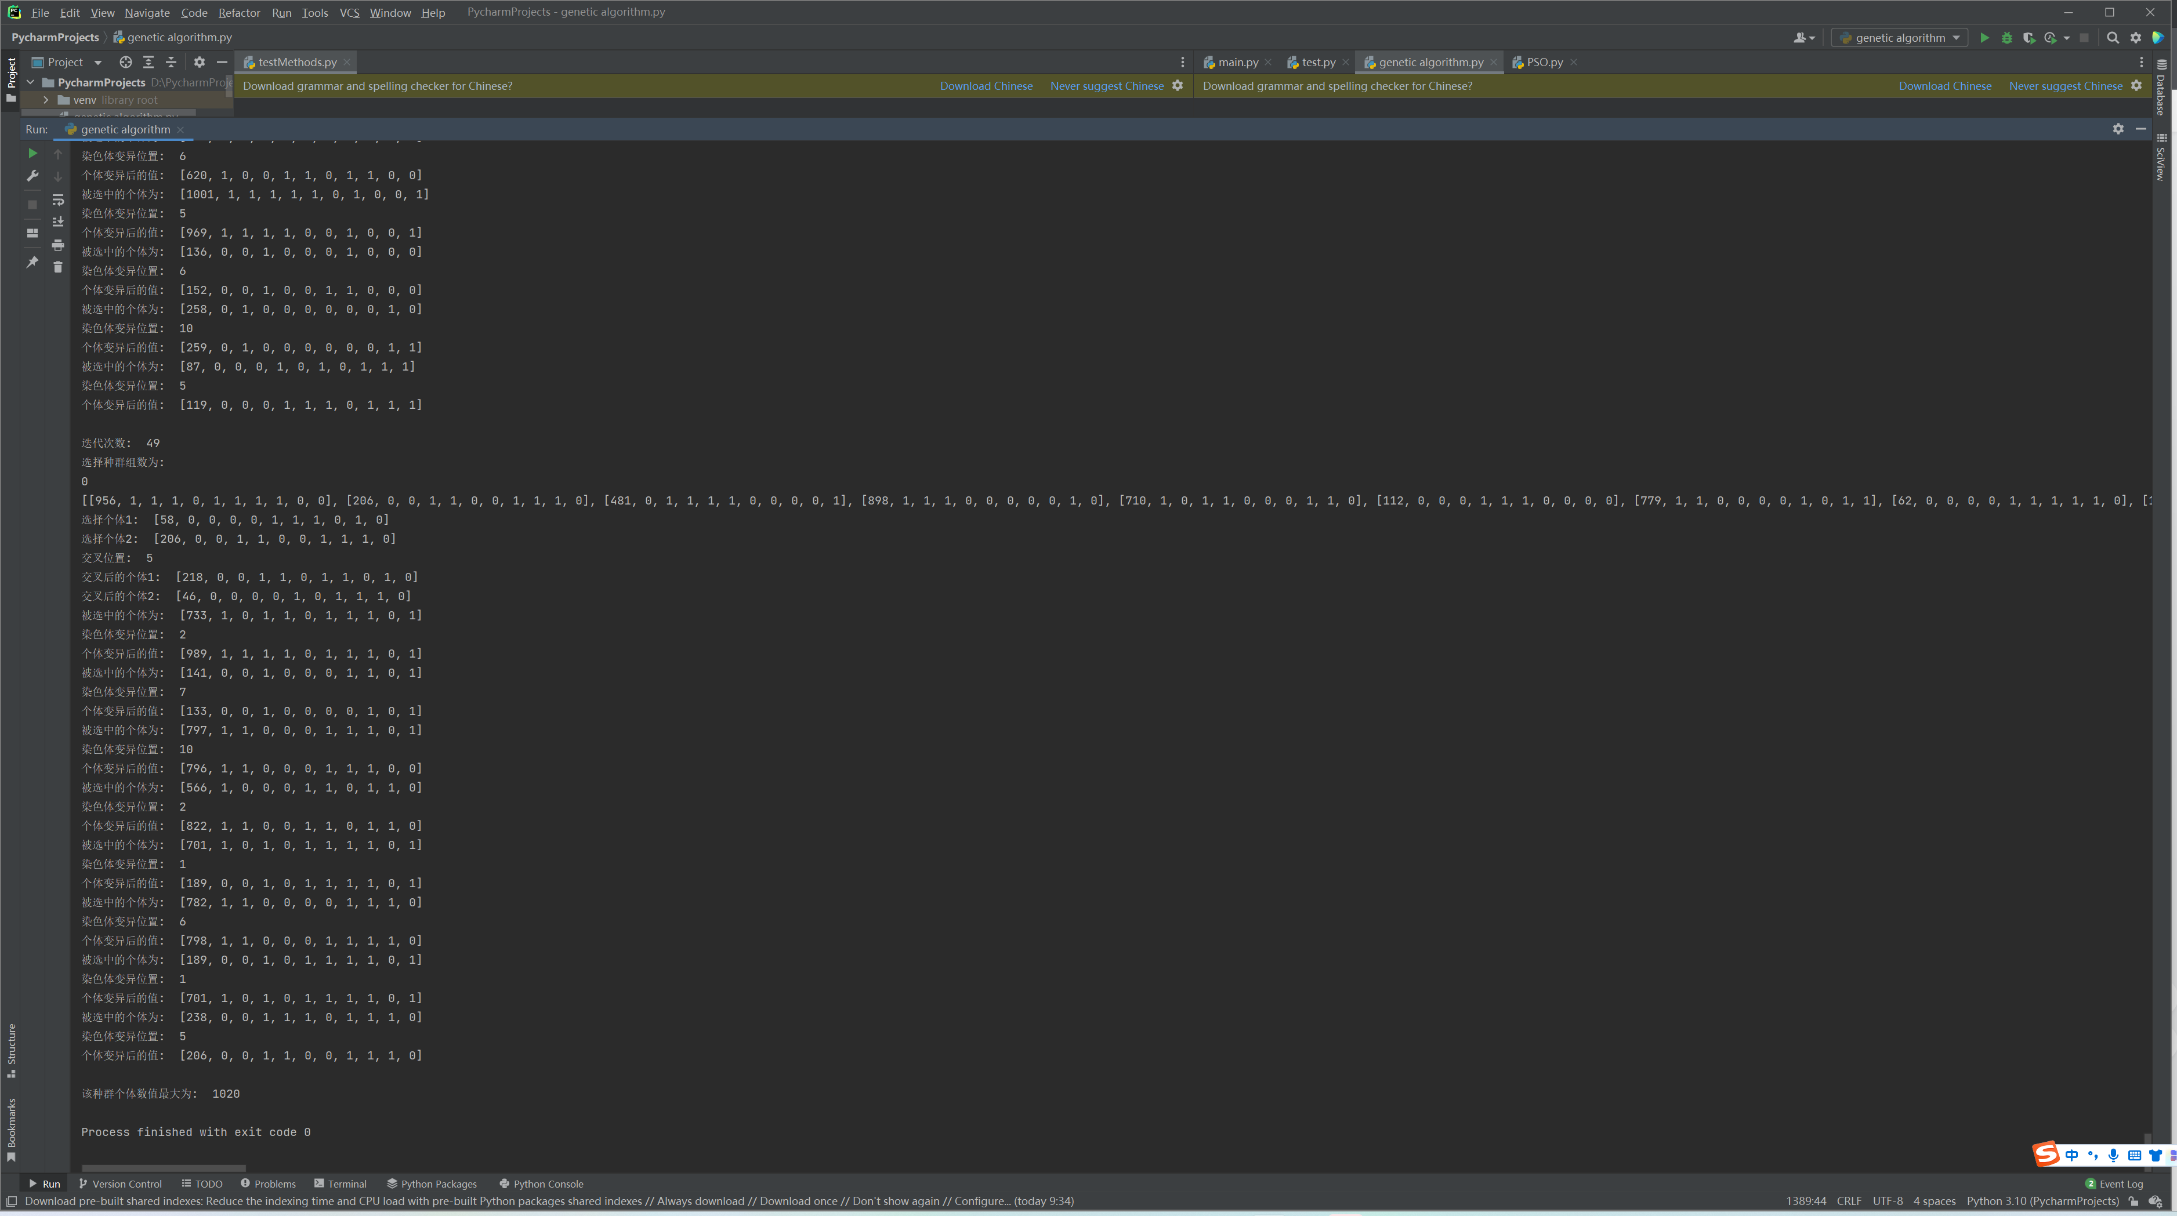Enable scroll to end in console
Viewport: 2177px width, 1216px height.
tap(59, 222)
